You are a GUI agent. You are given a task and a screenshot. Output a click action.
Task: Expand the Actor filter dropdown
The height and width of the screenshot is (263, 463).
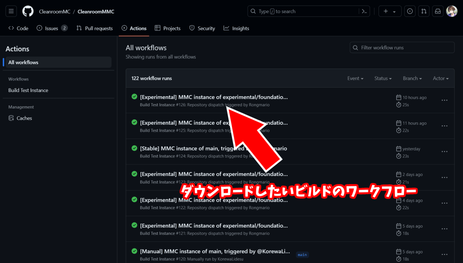[441, 78]
